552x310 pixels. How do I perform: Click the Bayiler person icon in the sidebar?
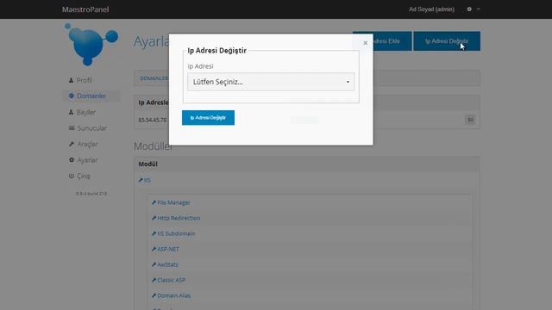(x=71, y=112)
